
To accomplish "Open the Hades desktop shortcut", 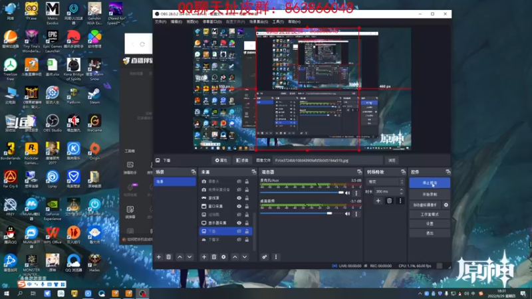I will pos(94,263).
